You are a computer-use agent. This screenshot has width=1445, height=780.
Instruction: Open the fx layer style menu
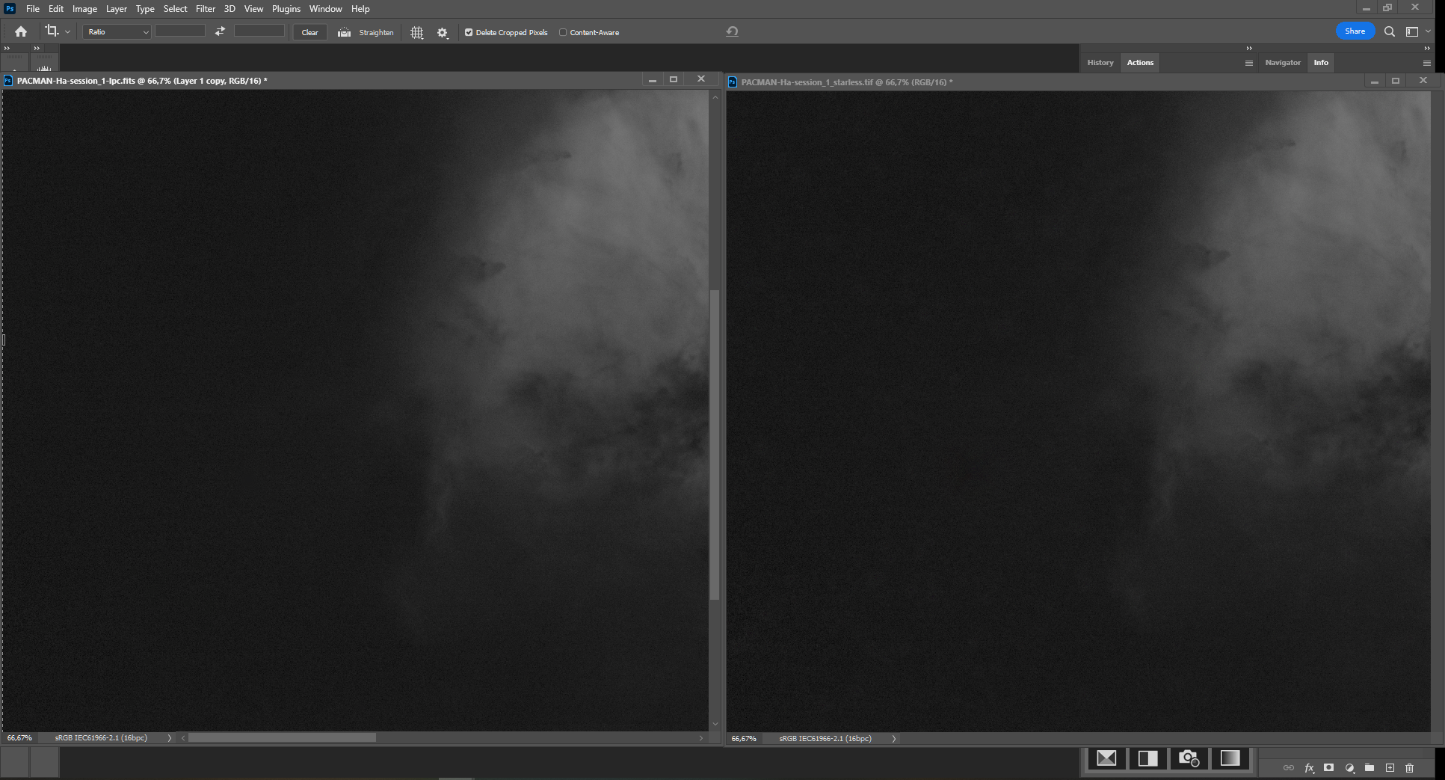(1309, 767)
